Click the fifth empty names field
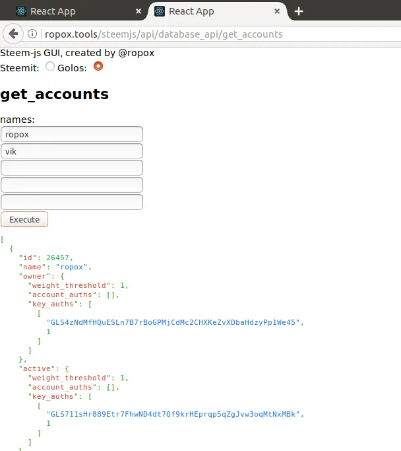Screen dimensions: 401x451 point(72,202)
